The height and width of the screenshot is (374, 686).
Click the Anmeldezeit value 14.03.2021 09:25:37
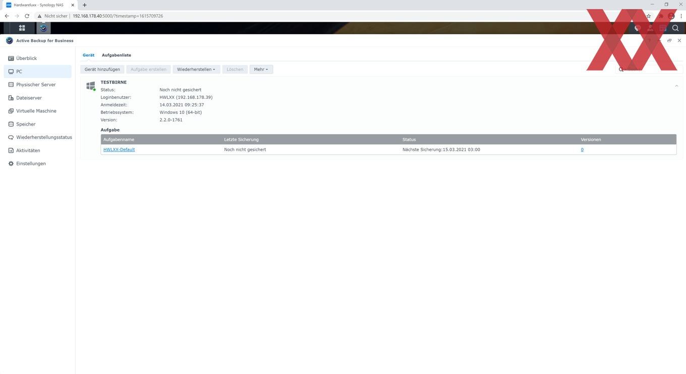(182, 105)
